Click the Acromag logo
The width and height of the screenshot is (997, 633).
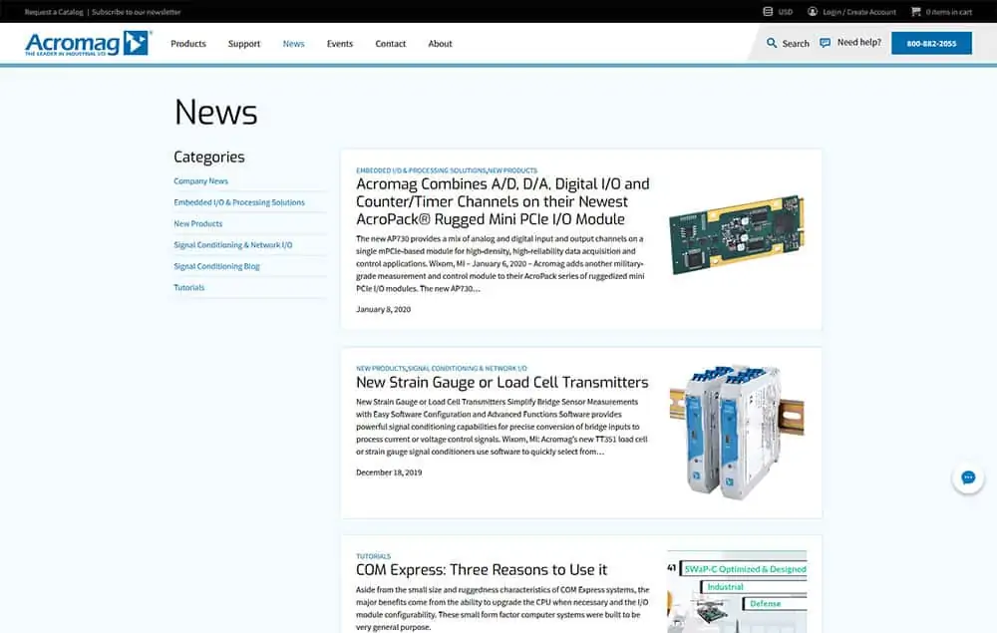88,43
